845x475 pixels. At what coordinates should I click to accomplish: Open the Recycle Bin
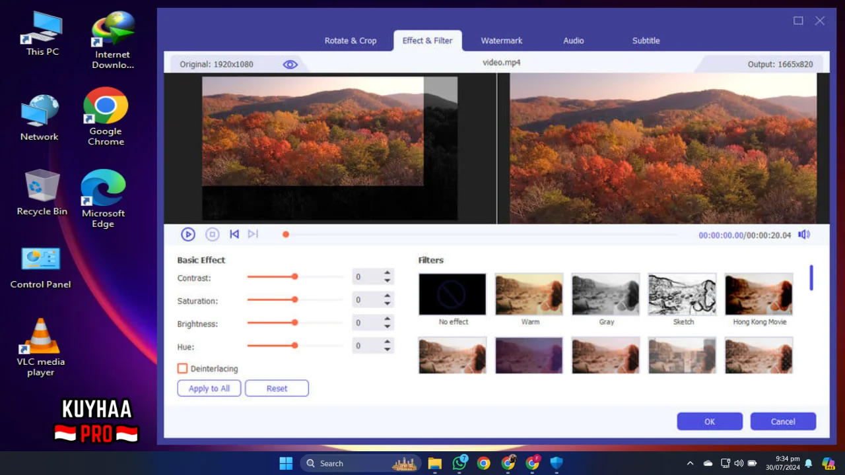coord(42,193)
